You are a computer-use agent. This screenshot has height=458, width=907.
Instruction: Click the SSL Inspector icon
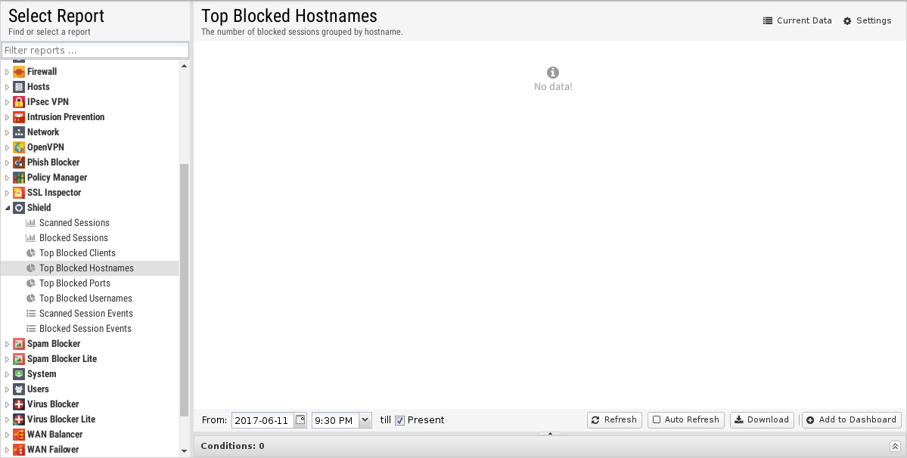[x=18, y=192]
